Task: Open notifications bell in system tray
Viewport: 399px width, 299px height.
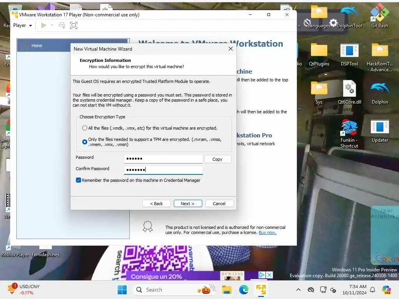Action: (x=373, y=290)
